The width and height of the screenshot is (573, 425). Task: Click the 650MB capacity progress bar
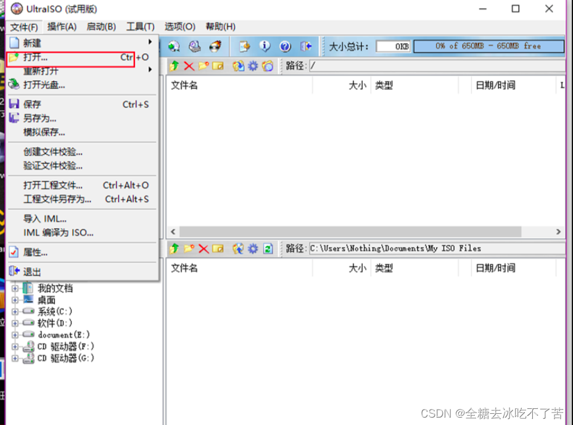(488, 46)
